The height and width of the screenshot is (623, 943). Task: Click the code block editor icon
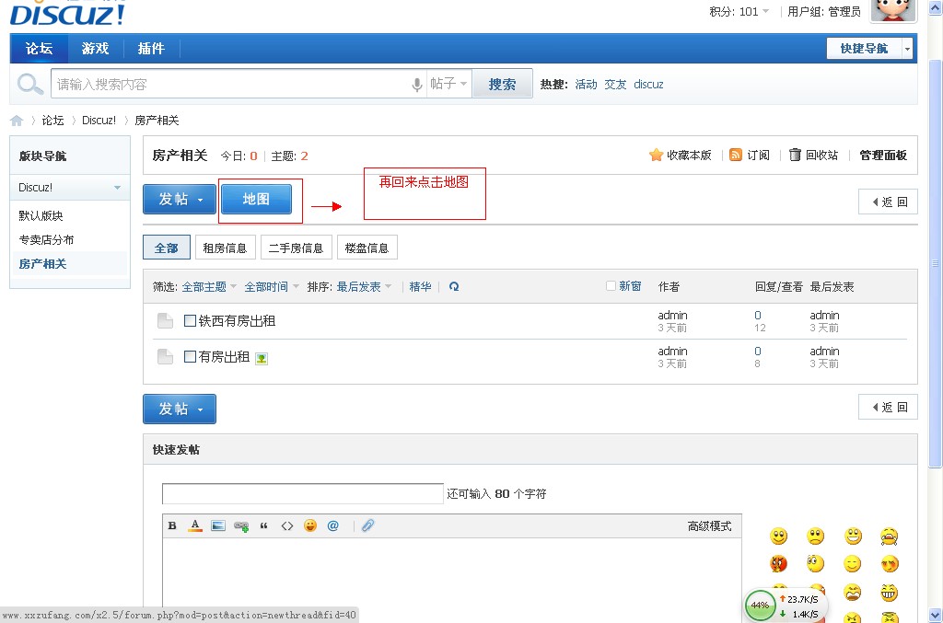[x=287, y=526]
